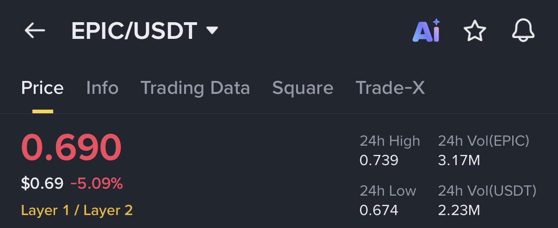
Task: Tap the back arrow icon
Action: point(35,31)
